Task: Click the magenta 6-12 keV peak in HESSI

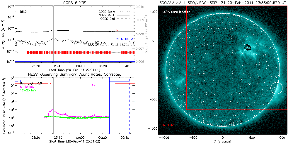Action: pyautogui.click(x=52, y=110)
